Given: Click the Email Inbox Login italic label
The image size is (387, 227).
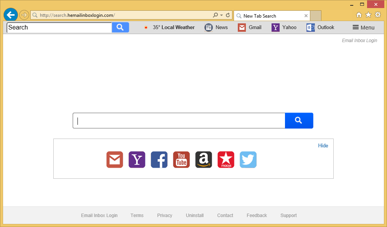Looking at the screenshot, I should tap(359, 40).
